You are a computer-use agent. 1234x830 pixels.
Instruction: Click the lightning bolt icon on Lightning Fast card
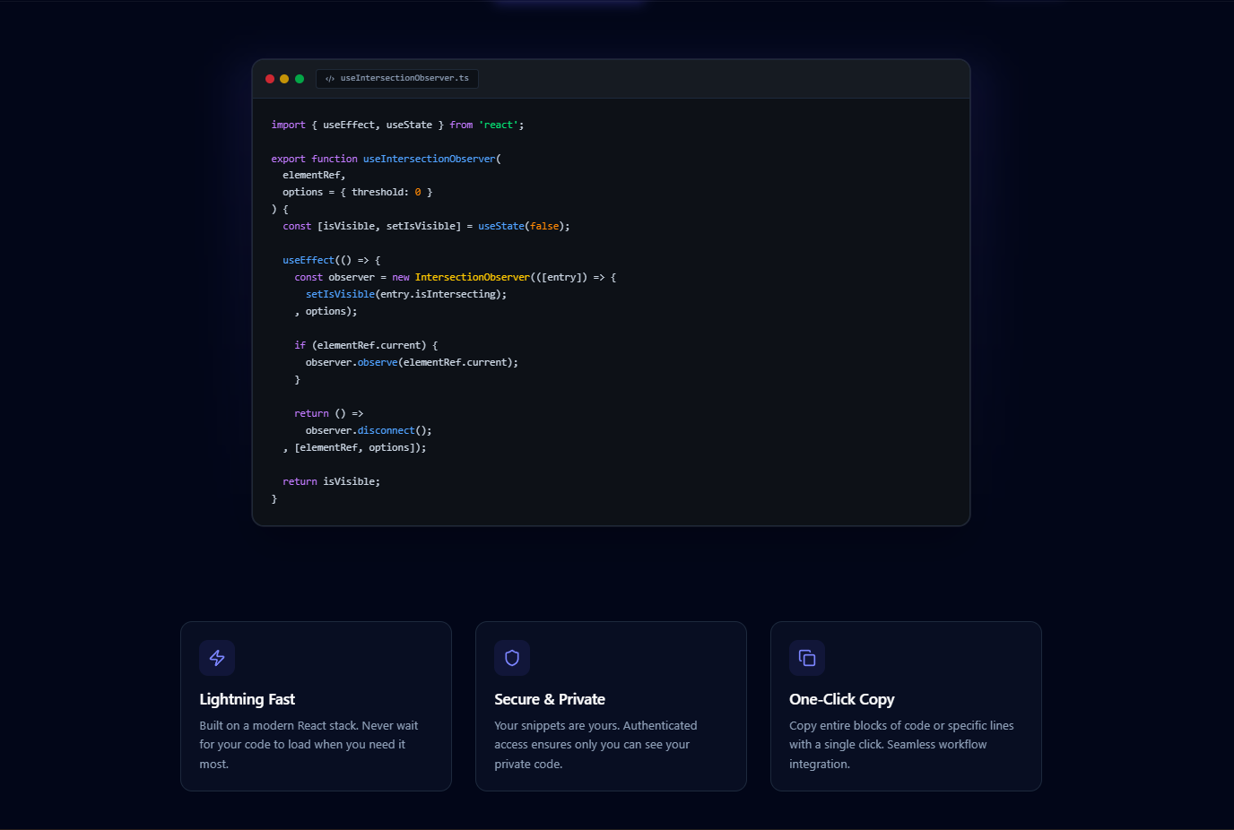[217, 658]
